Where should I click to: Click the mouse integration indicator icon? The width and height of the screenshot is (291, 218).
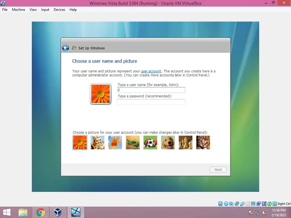[269, 204]
